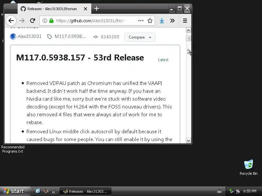Open a new browser tab
This screenshot has width=262, height=196.
point(97,8)
